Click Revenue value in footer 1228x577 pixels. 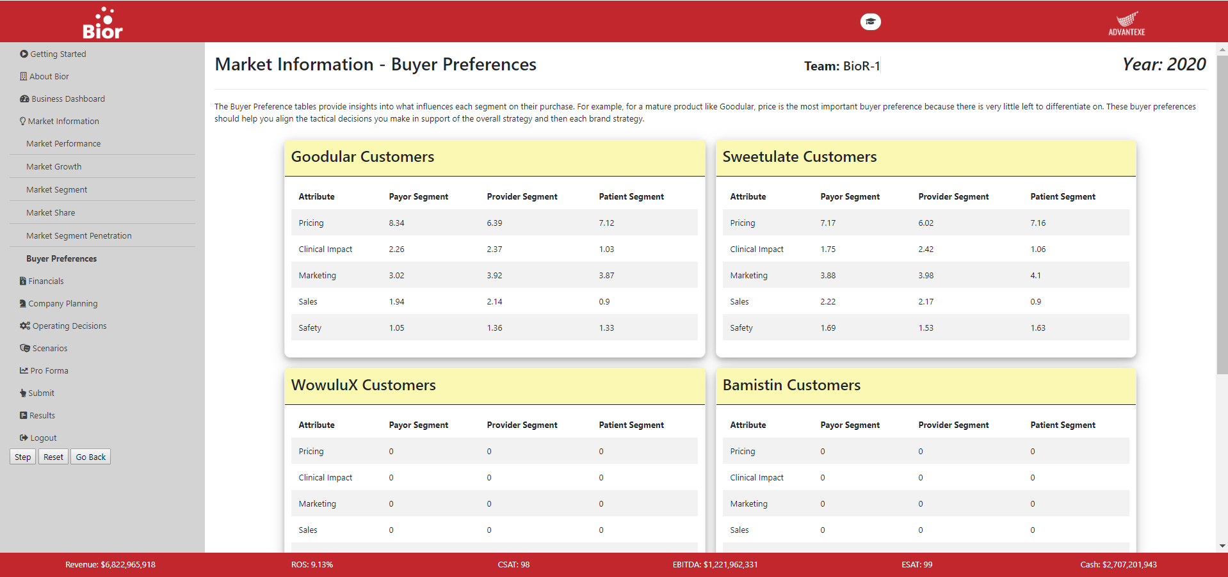click(110, 564)
